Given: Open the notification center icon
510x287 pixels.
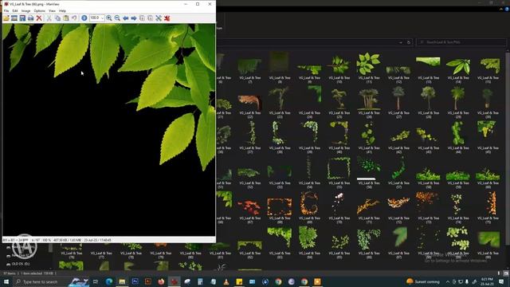Looking at the screenshot, I should point(501,281).
